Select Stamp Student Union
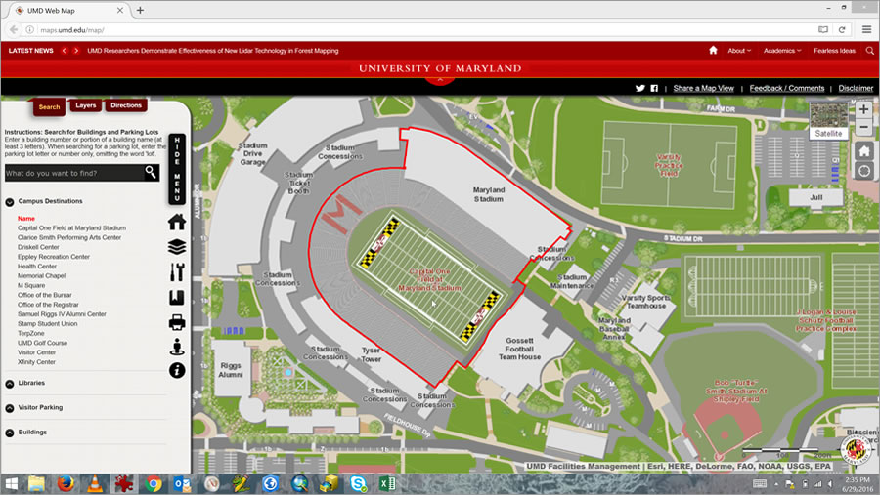This screenshot has width=880, height=495. click(47, 324)
